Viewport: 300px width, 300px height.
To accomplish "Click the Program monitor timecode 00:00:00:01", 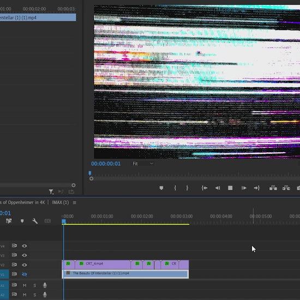I will (106, 164).
